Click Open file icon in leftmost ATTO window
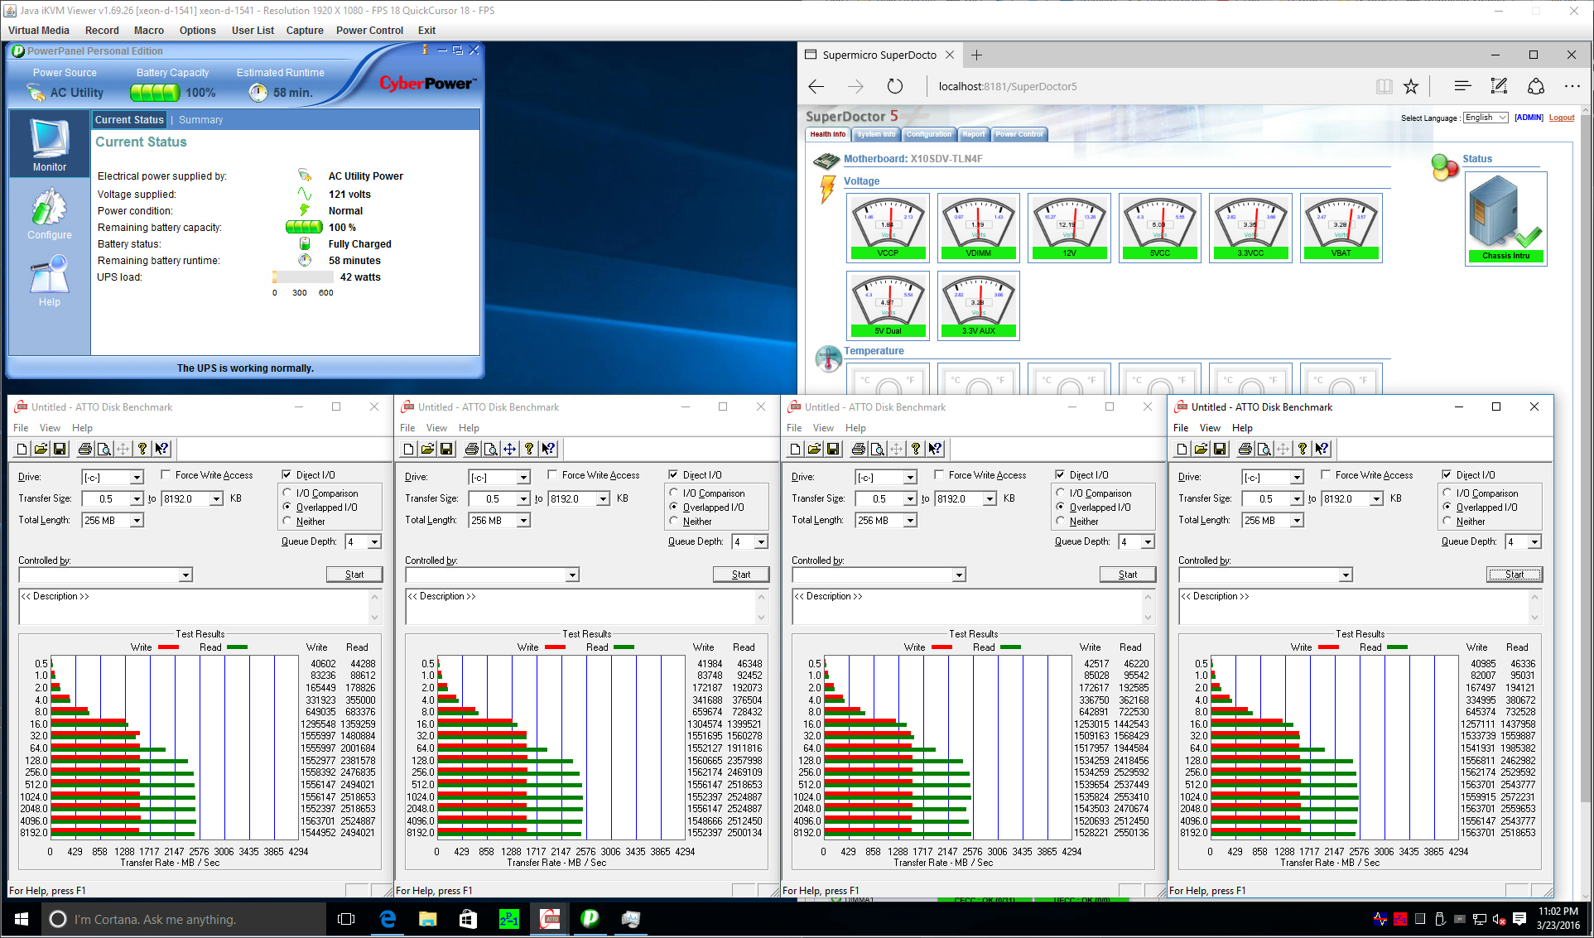The height and width of the screenshot is (938, 1594). click(41, 449)
